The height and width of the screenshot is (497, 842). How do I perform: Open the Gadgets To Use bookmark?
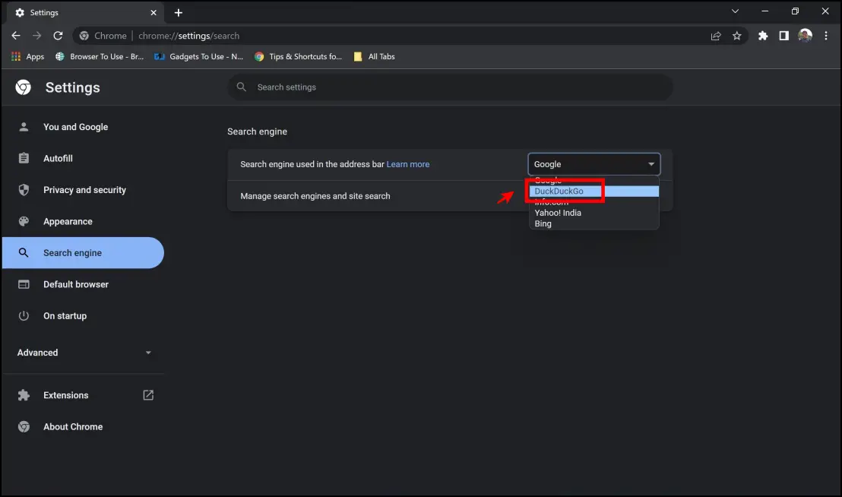[198, 56]
